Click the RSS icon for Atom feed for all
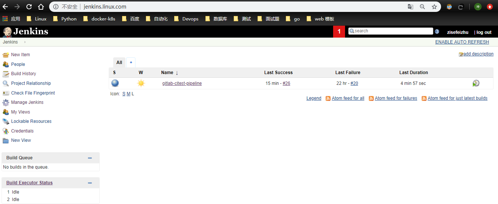 point(328,98)
